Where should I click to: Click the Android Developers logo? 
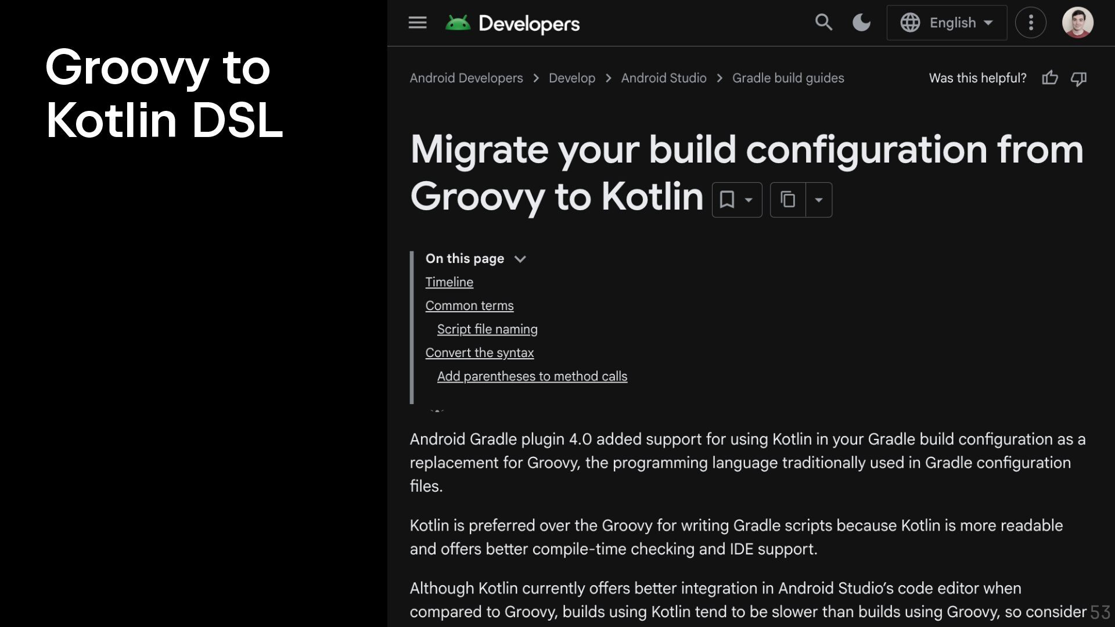pyautogui.click(x=513, y=23)
